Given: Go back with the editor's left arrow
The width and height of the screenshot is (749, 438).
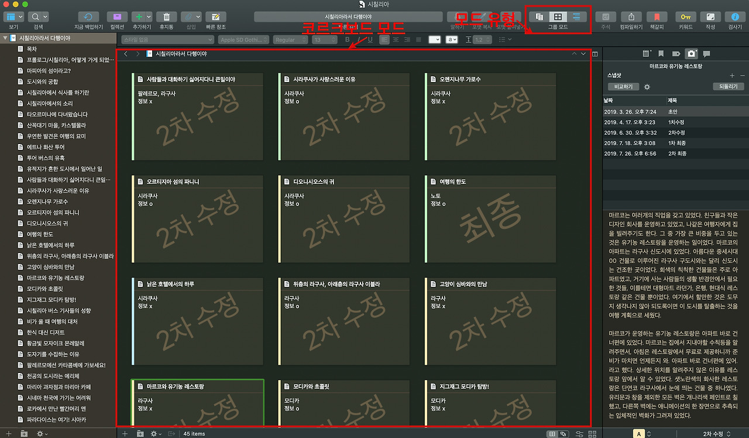Looking at the screenshot, I should pos(126,54).
